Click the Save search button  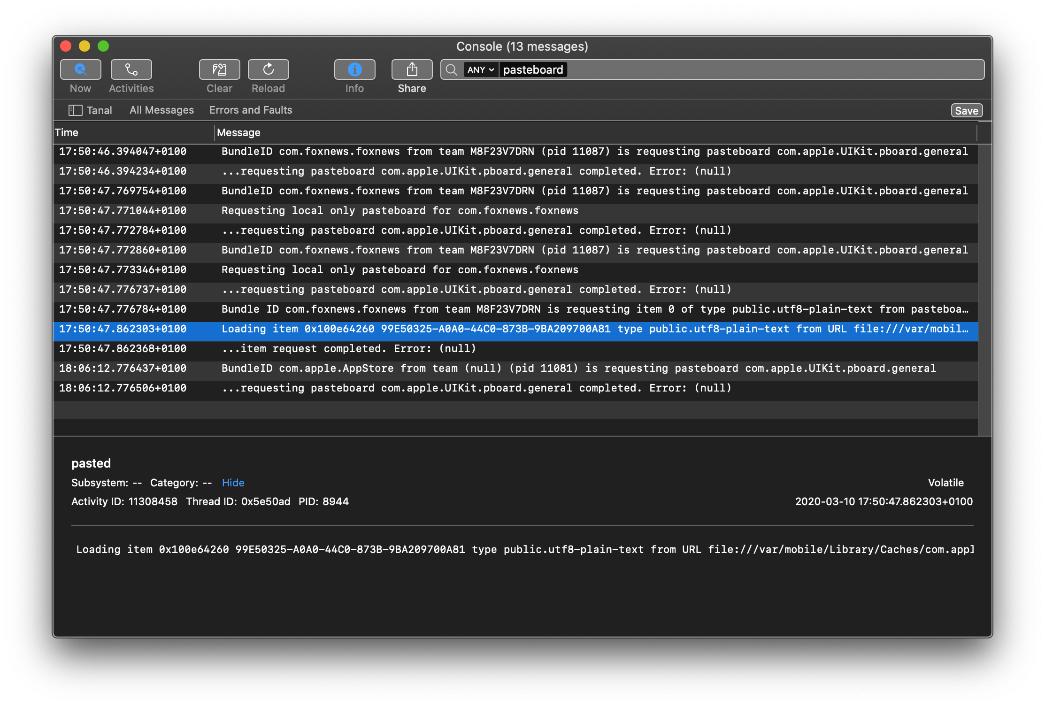[x=966, y=111]
